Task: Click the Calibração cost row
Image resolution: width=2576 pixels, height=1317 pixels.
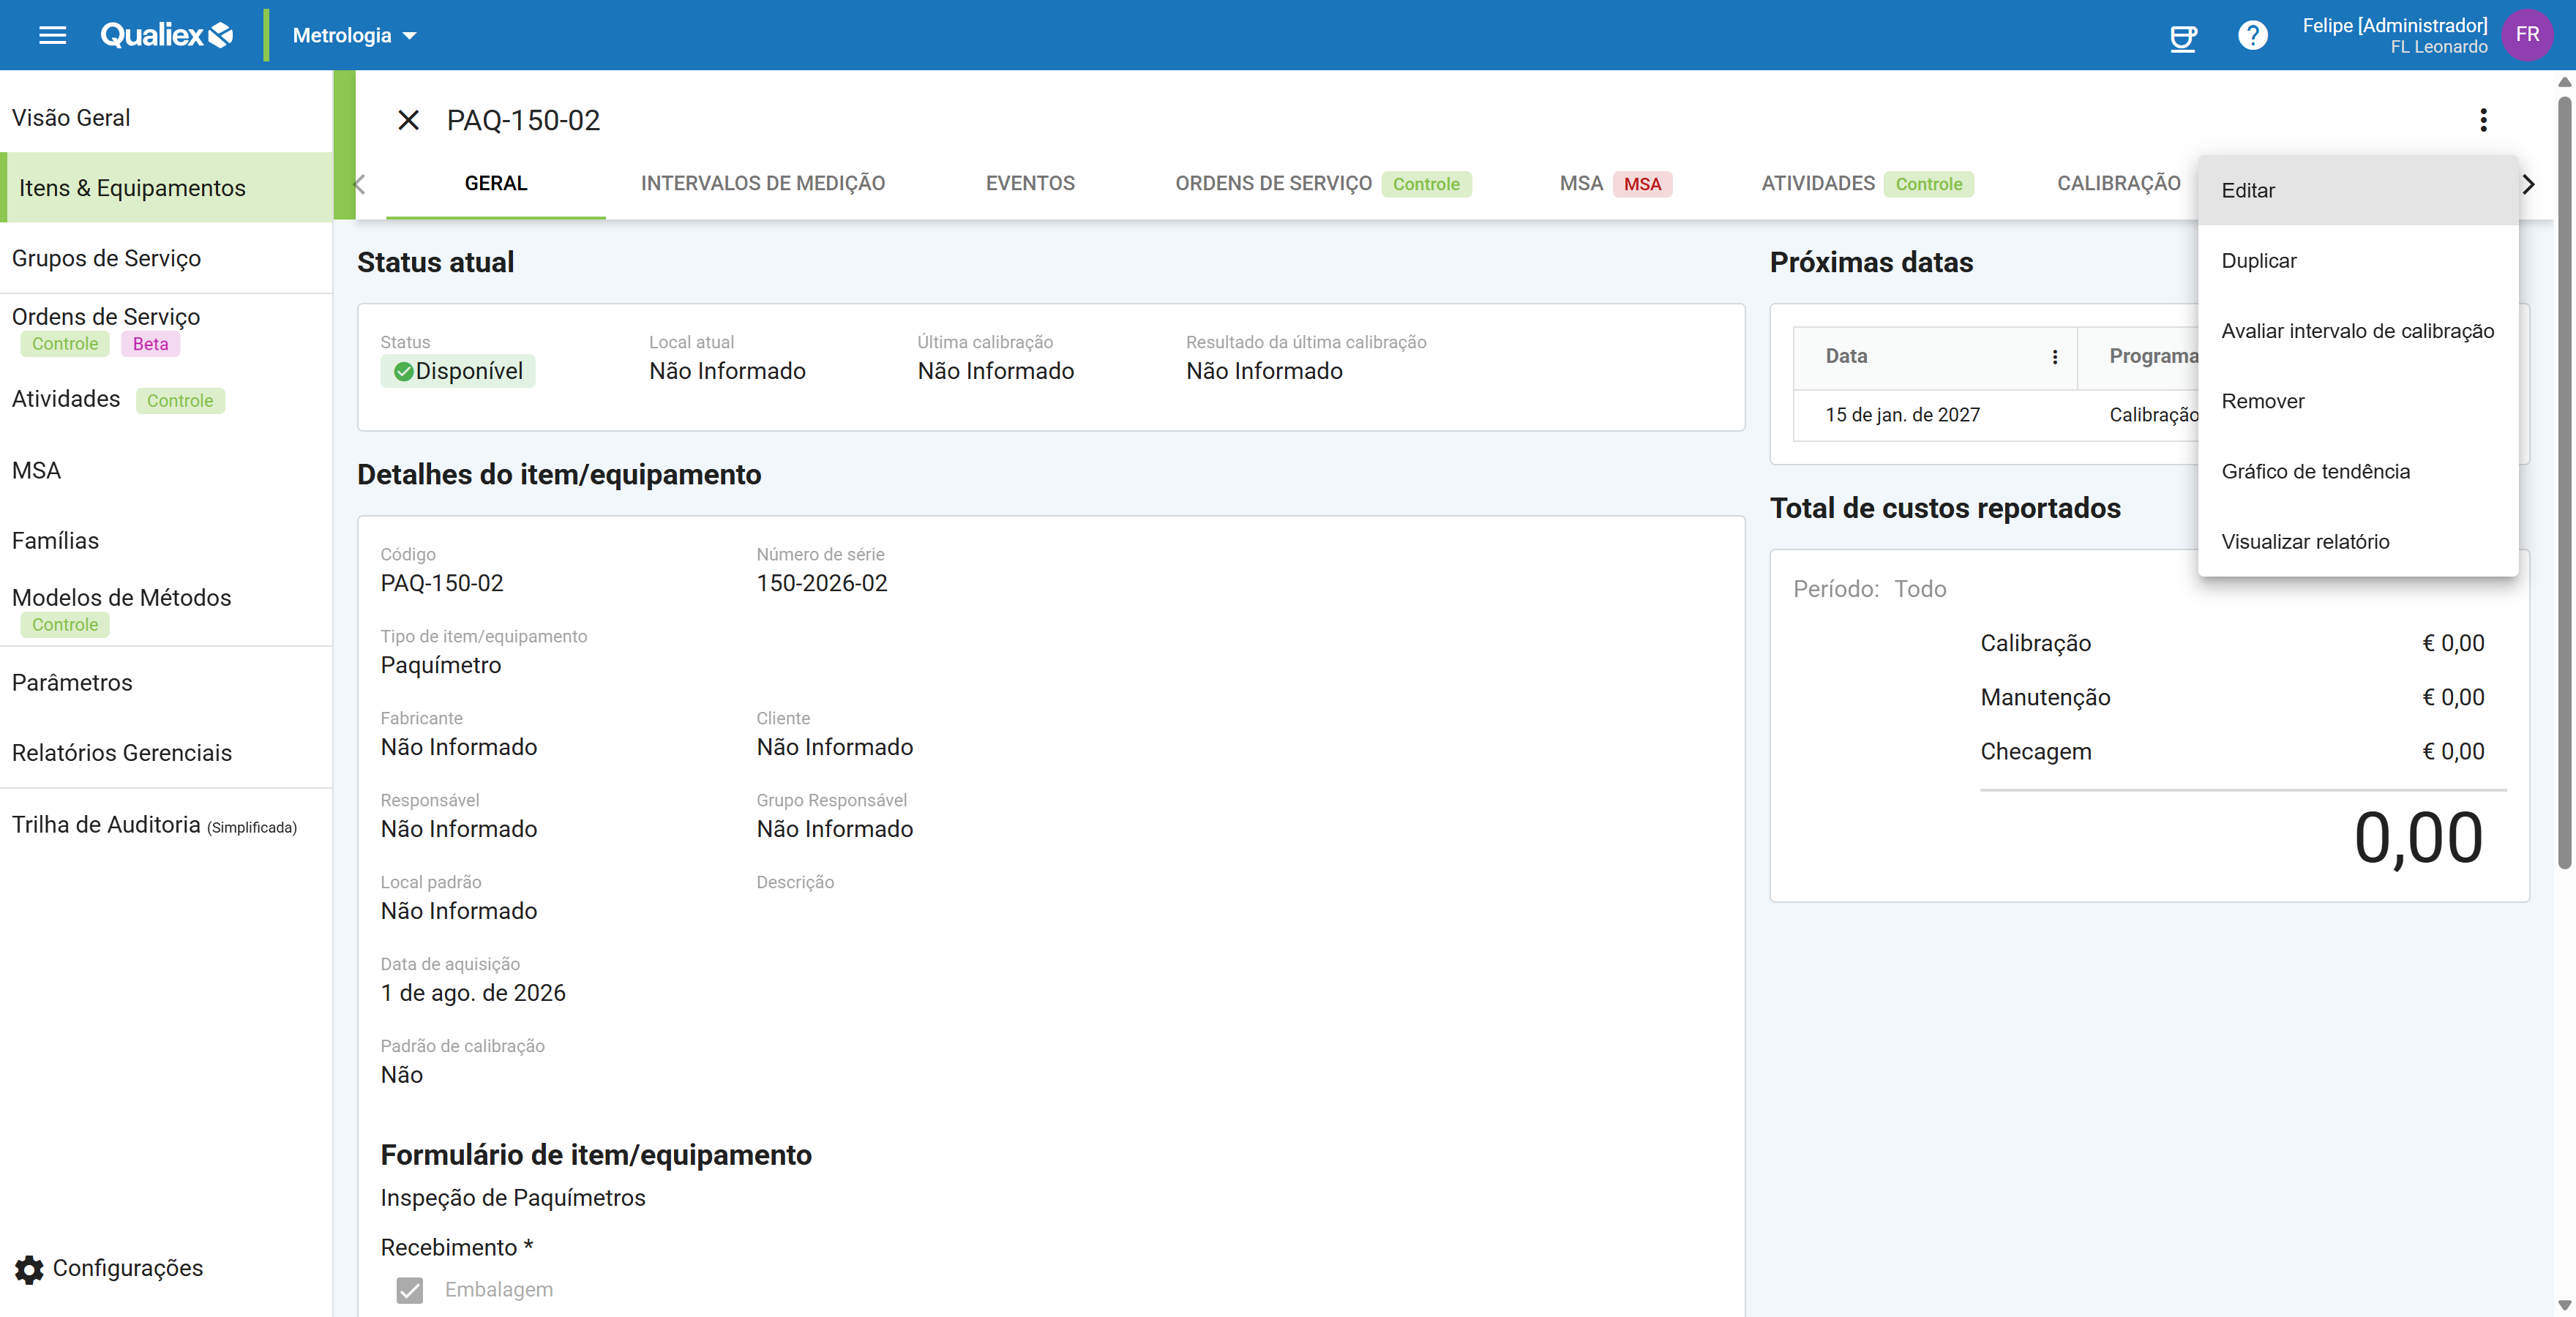Action: 2232,643
